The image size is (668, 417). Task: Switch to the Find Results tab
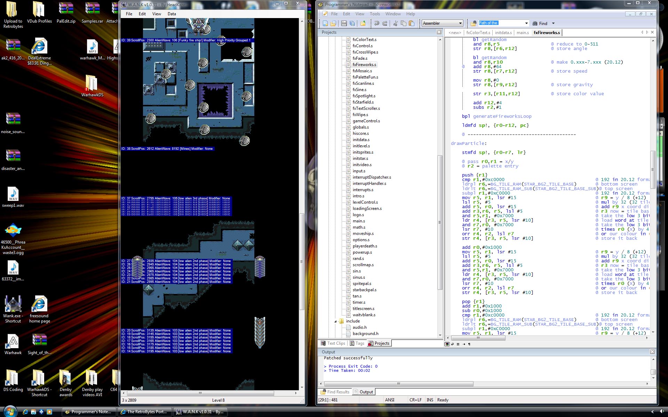335,392
